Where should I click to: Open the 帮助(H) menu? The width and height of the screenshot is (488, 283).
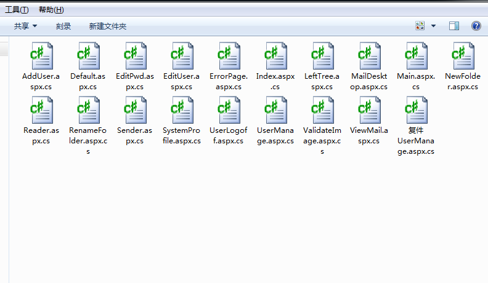coord(51,10)
